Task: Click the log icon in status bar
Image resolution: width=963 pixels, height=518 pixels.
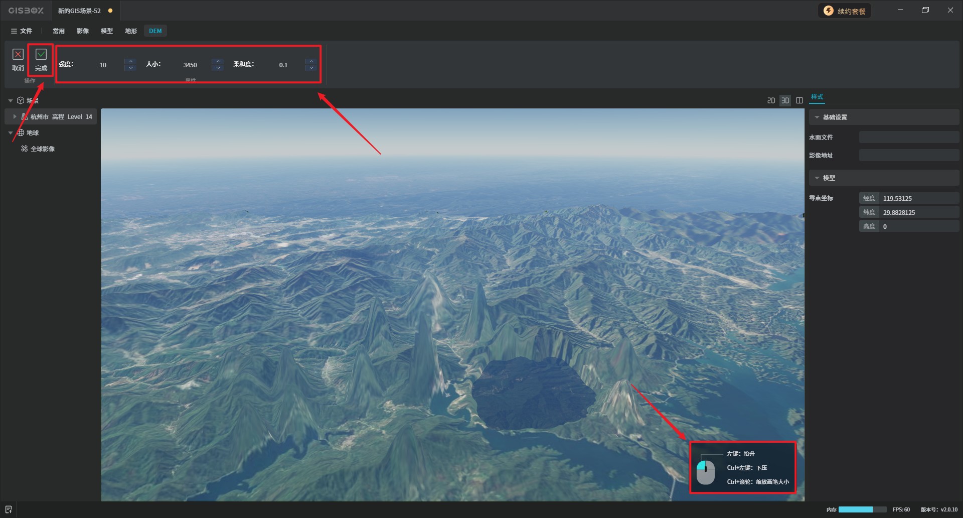Action: [x=9, y=509]
